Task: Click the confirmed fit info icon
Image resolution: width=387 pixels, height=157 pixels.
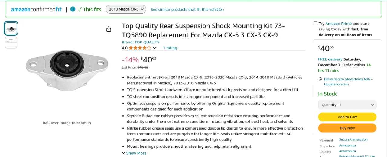Action: 73,9
